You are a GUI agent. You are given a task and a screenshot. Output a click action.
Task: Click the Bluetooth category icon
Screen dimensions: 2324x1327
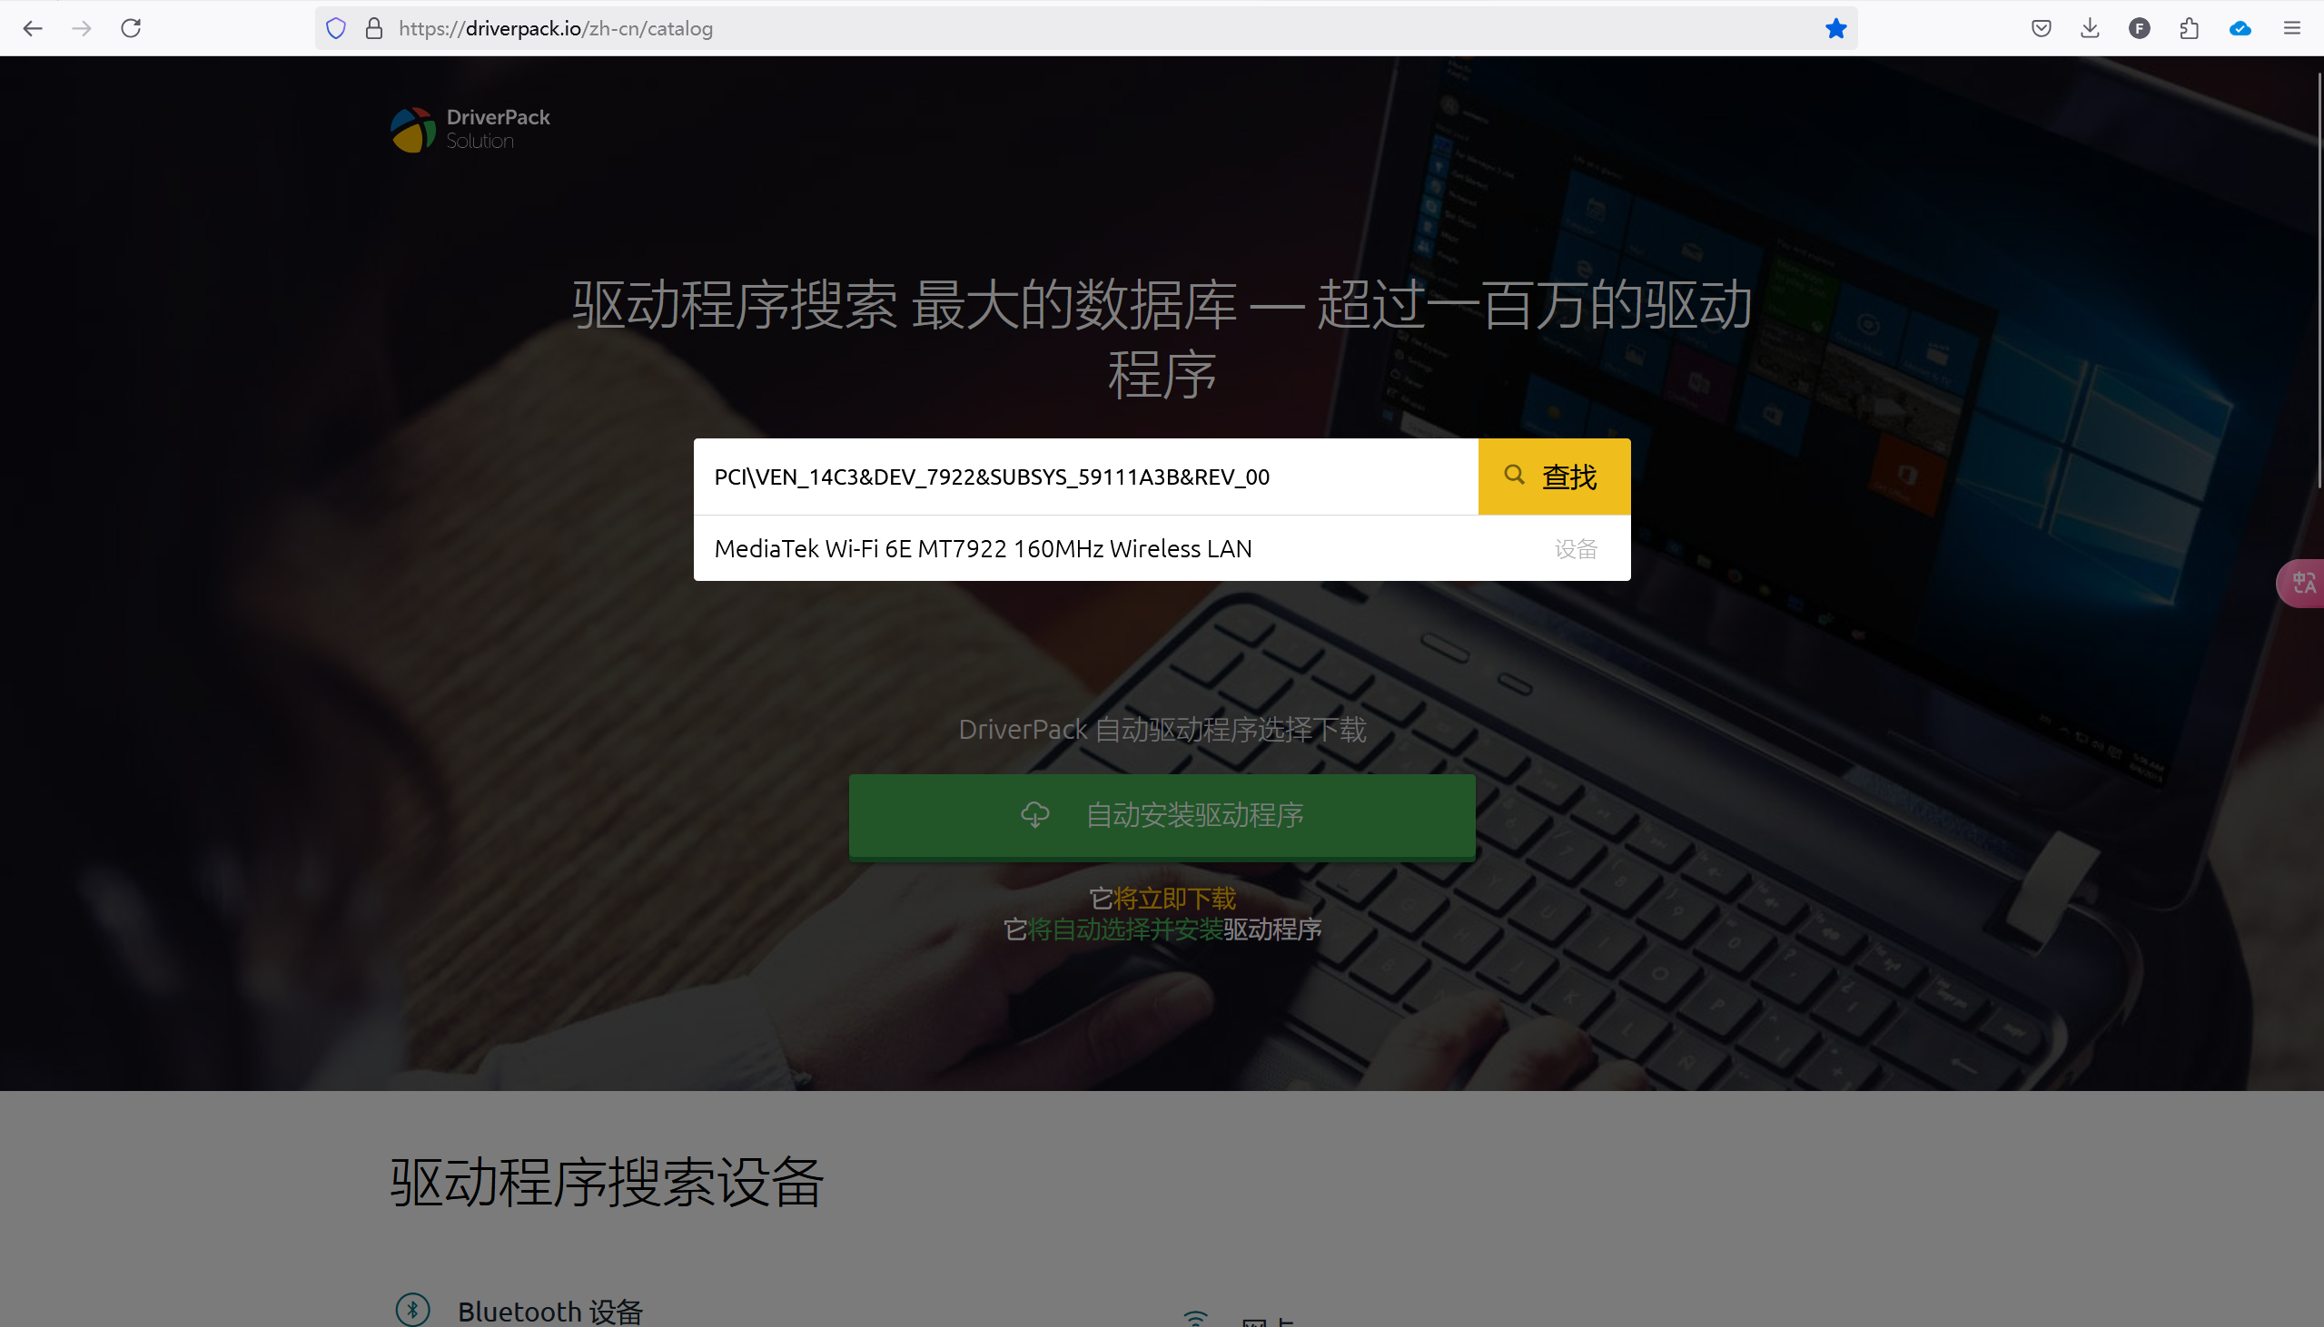[x=413, y=1311]
